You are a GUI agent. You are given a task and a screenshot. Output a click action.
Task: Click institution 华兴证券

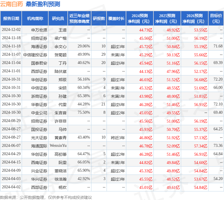(39, 179)
